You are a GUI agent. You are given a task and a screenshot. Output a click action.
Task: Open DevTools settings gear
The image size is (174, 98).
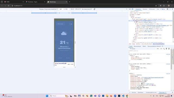point(167,9)
